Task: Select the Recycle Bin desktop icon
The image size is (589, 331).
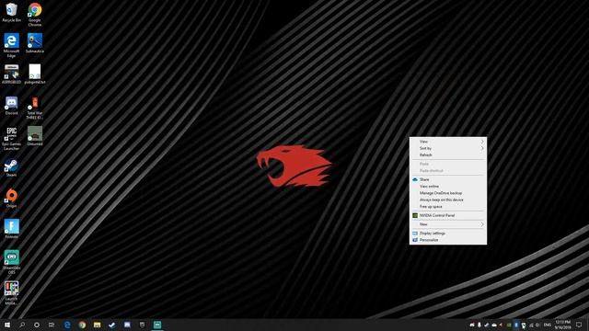Action: click(x=12, y=12)
